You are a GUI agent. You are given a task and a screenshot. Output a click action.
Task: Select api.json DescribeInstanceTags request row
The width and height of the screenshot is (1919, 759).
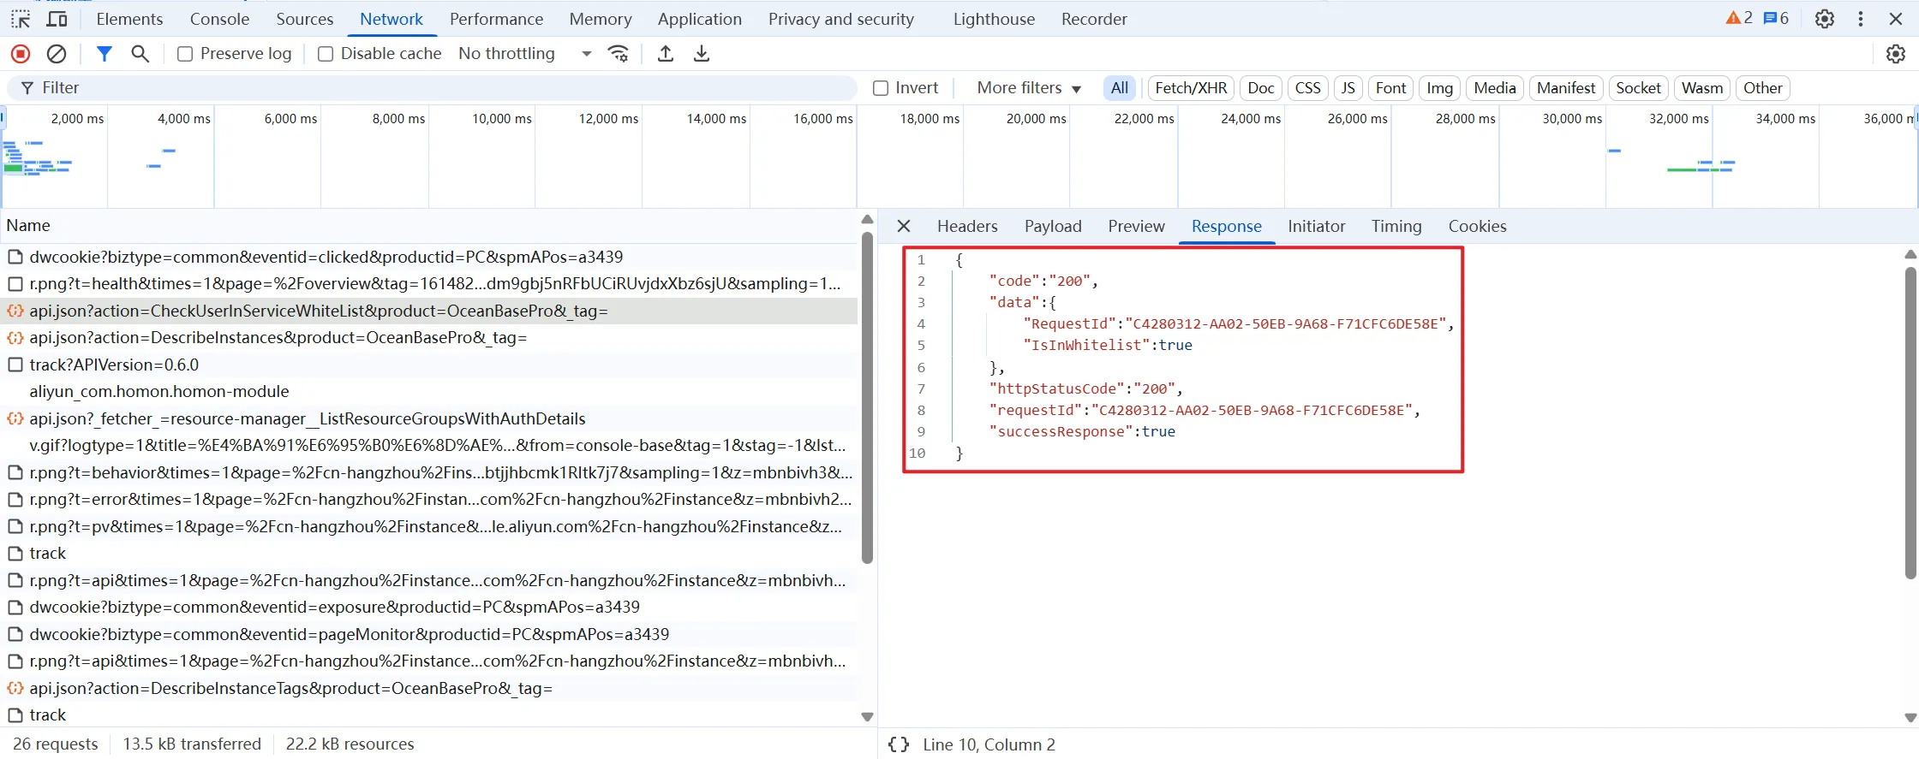coord(430,688)
